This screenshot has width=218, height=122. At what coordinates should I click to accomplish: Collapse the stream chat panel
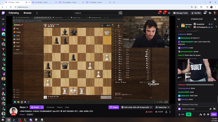tap(178, 19)
